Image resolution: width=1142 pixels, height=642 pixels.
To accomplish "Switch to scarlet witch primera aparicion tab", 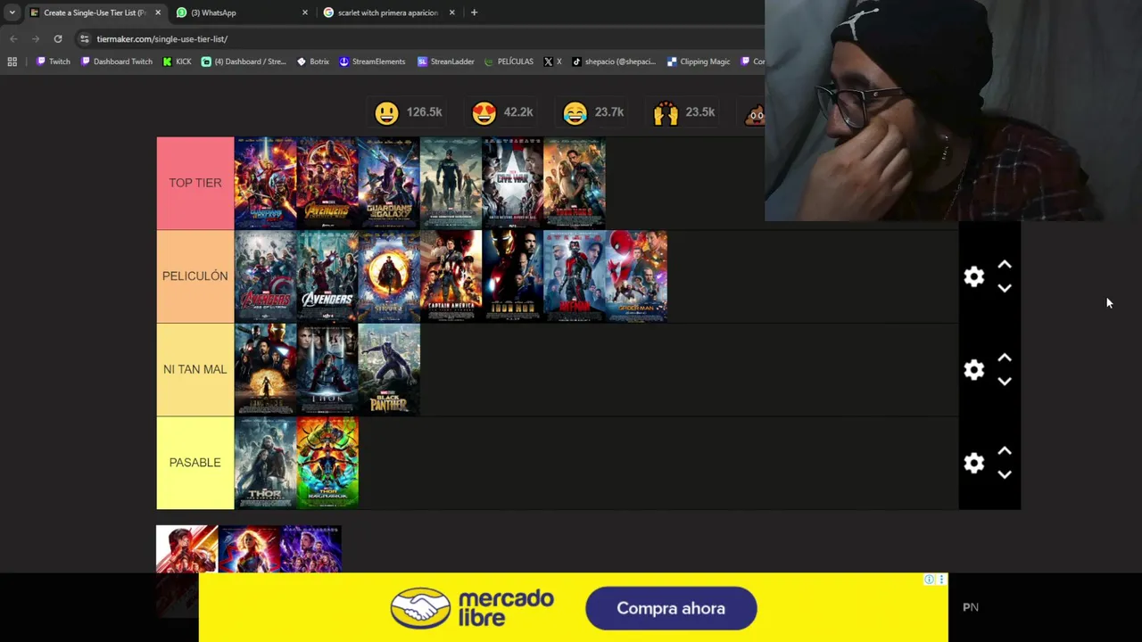I will (x=389, y=12).
